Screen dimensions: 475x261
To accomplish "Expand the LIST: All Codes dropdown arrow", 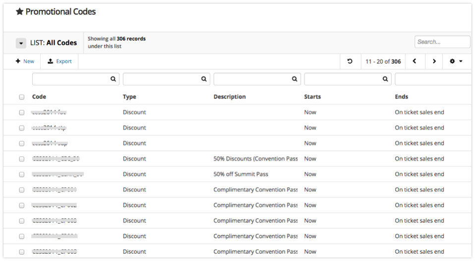I will (x=21, y=43).
